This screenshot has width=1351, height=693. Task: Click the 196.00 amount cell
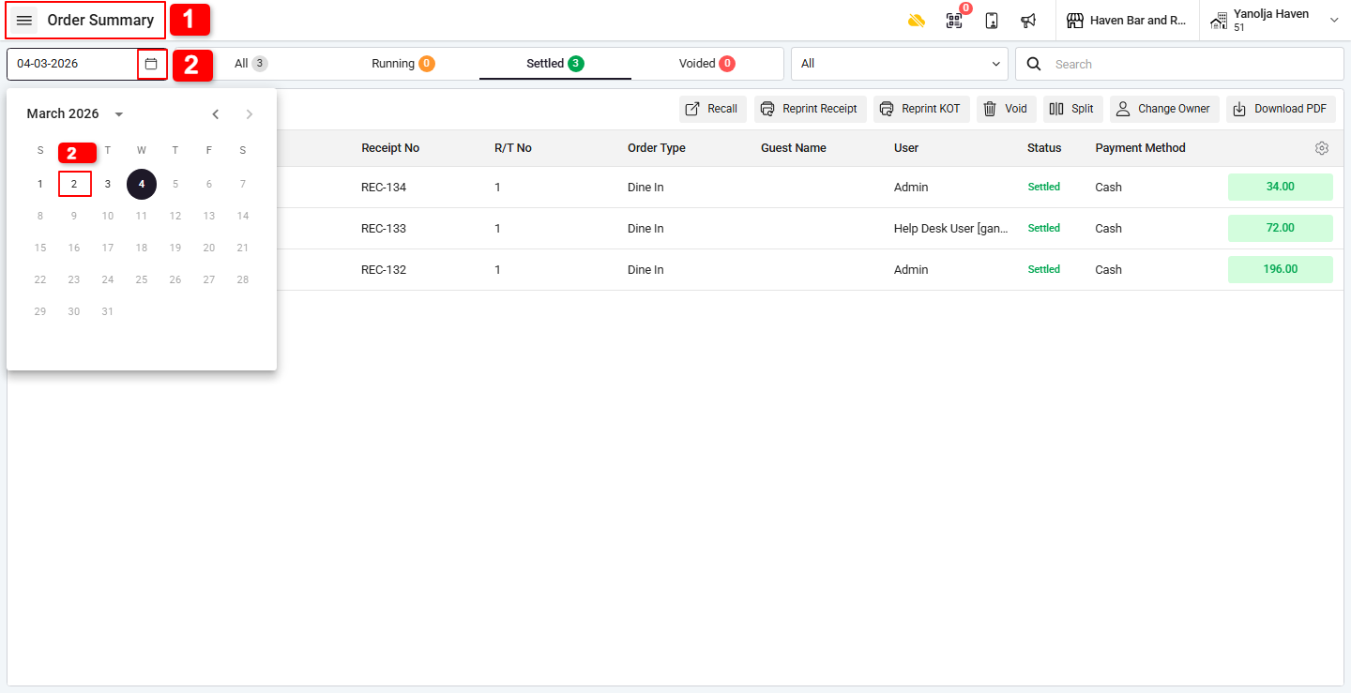[1280, 269]
